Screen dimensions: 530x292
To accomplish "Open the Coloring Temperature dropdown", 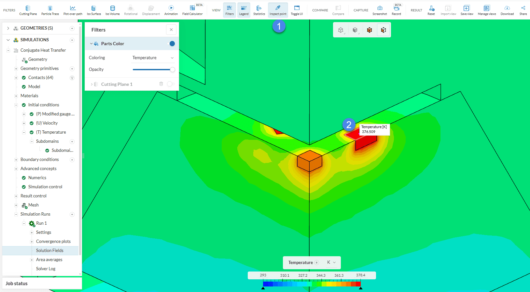I will [x=153, y=58].
